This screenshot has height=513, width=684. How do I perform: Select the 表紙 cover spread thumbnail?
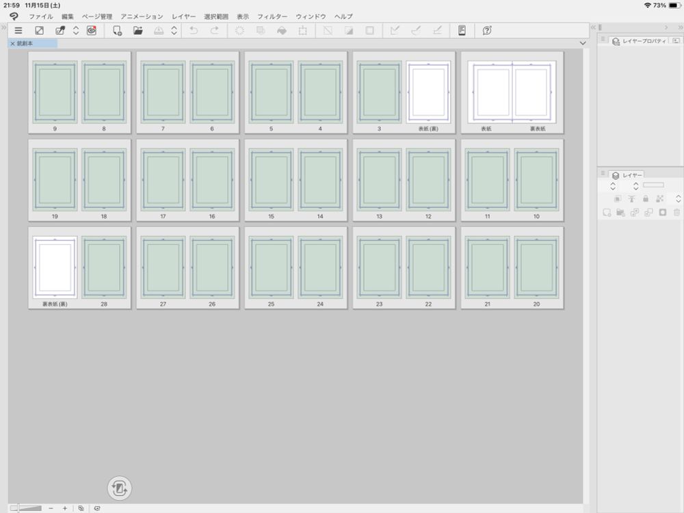pyautogui.click(x=512, y=92)
